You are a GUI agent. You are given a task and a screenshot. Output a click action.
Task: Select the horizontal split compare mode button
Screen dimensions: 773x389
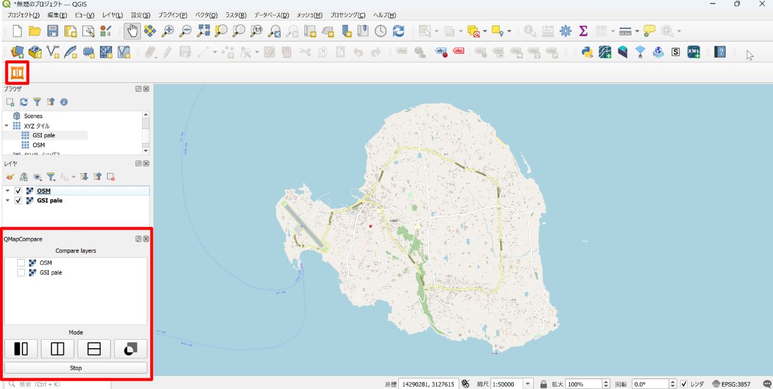pos(94,349)
